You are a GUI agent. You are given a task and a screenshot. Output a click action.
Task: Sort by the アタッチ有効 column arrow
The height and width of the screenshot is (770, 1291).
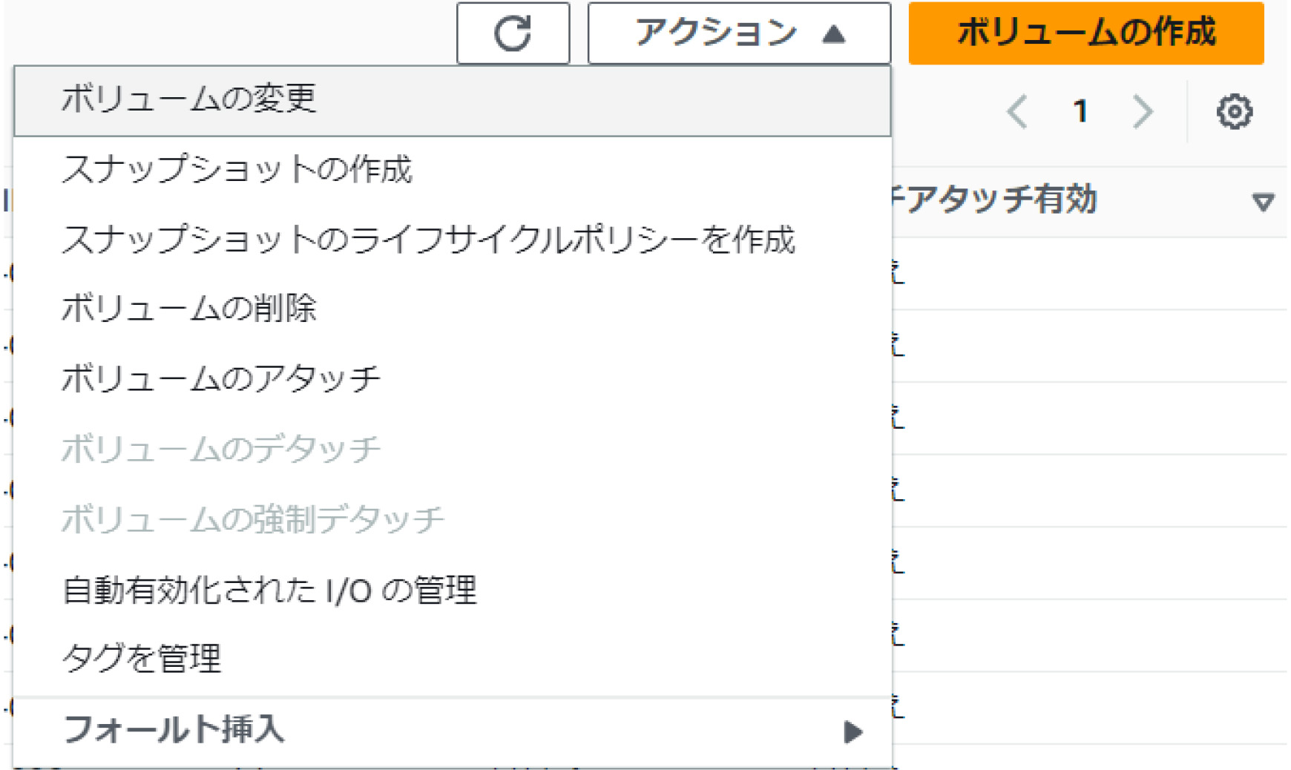coord(1263,201)
